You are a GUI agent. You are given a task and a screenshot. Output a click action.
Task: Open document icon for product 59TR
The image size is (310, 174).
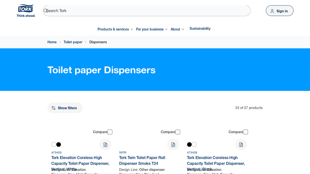[x=173, y=145]
